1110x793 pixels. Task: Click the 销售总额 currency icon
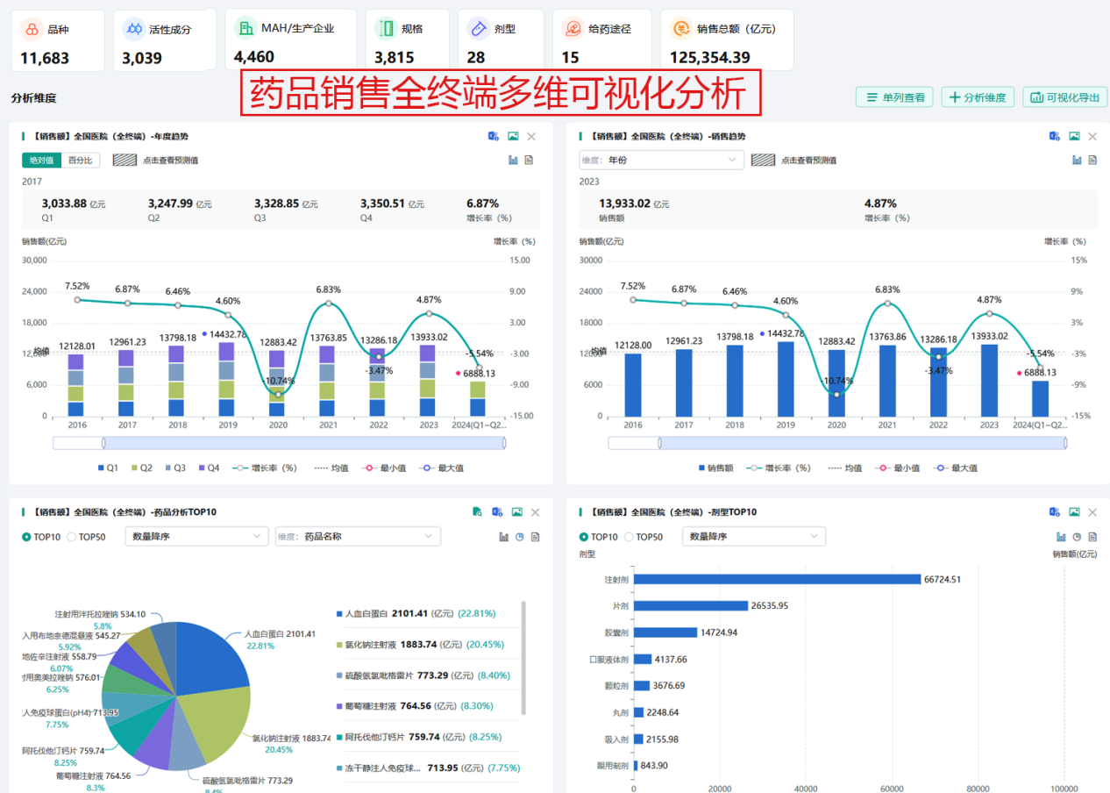pyautogui.click(x=681, y=29)
